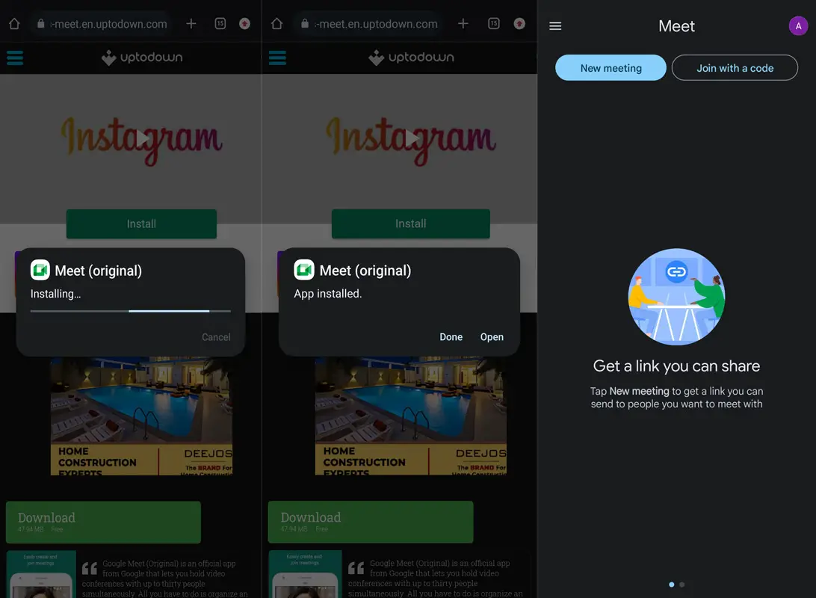Play Instagram video in middle panel
816x598 pixels.
click(x=411, y=138)
